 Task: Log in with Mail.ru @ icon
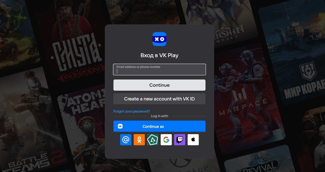pyautogui.click(x=126, y=140)
